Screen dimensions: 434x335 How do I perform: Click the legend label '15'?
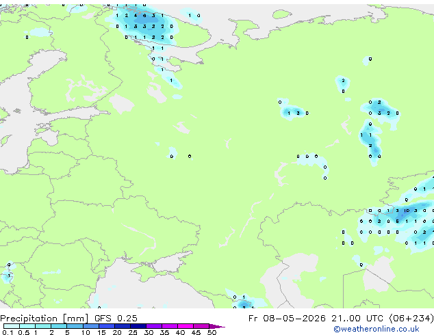tap(101, 332)
